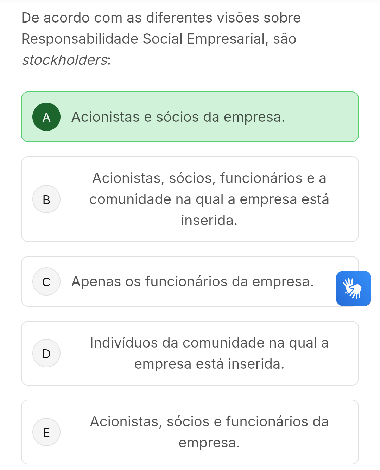
Task: Choose the letter B option circle
Action: pos(46,199)
